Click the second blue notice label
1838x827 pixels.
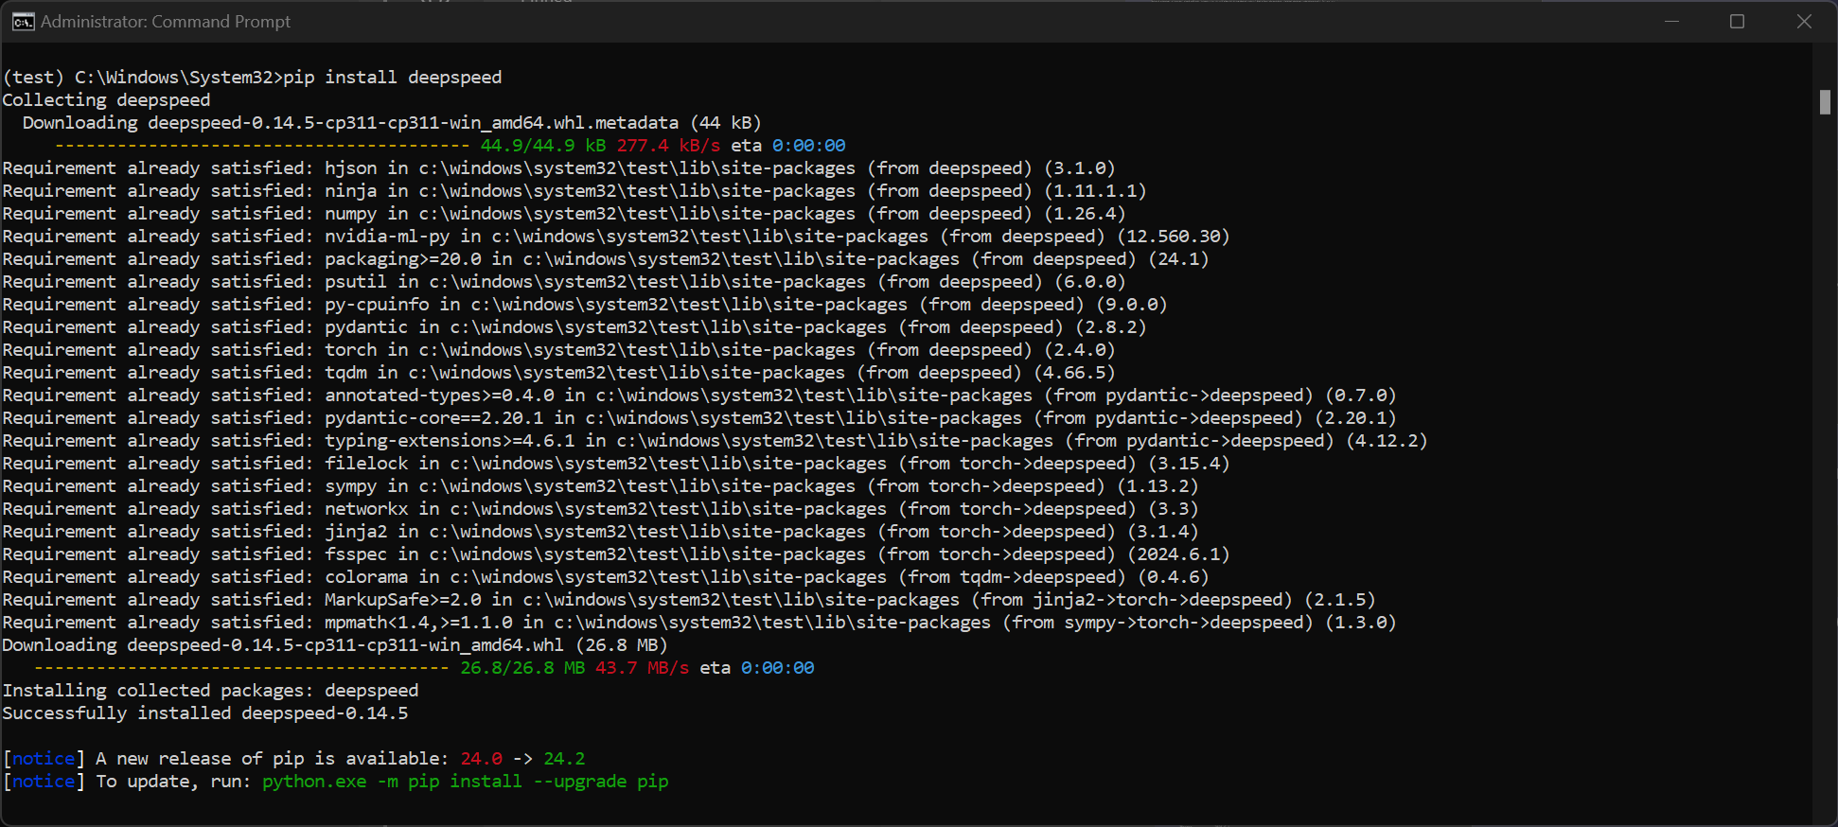[44, 782]
